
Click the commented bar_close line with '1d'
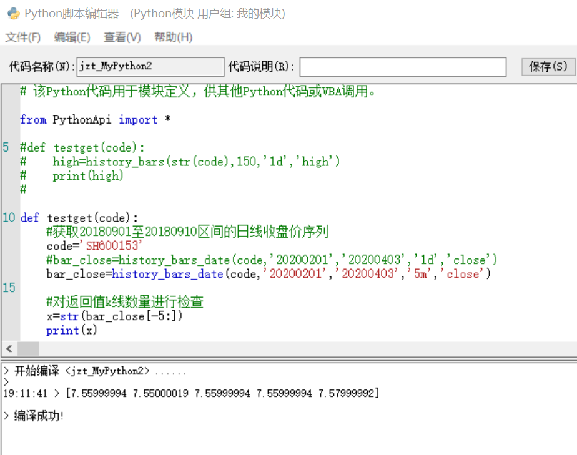[x=272, y=260]
